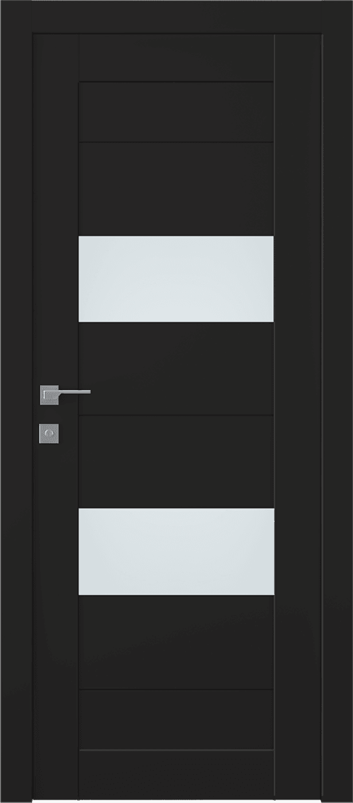This screenshot has width=353, height=803.
Task: Click the left outer door frame
Action: click(15, 402)
